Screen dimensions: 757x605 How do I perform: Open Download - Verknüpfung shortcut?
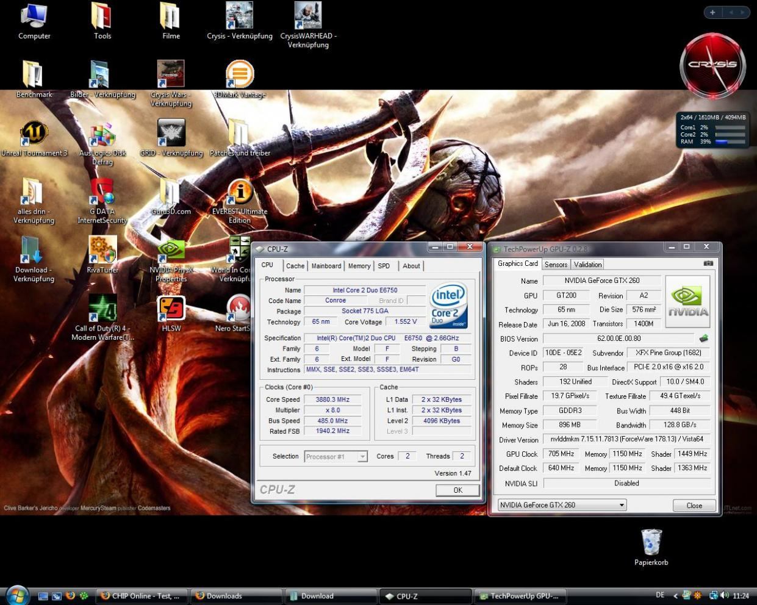(34, 259)
